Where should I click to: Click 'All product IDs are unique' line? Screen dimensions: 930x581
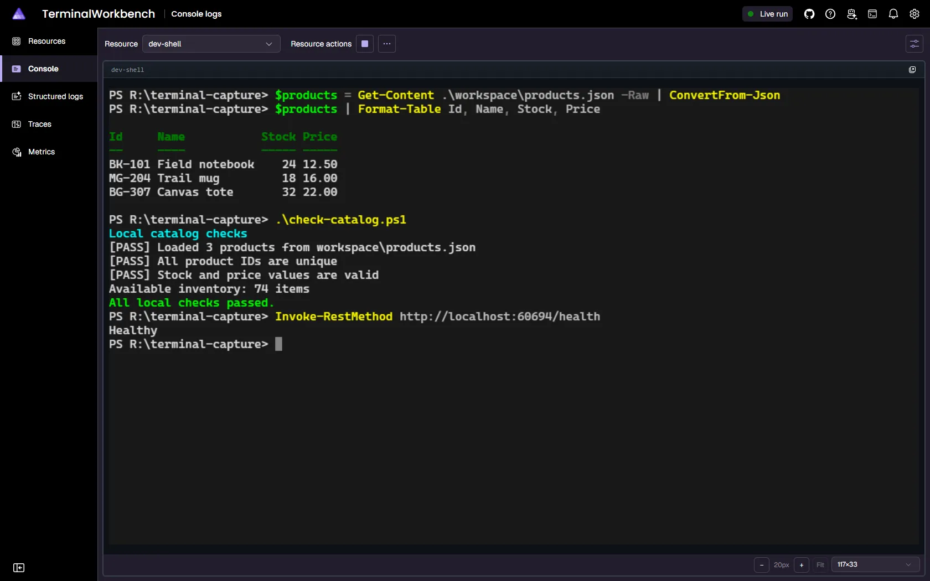click(x=223, y=261)
